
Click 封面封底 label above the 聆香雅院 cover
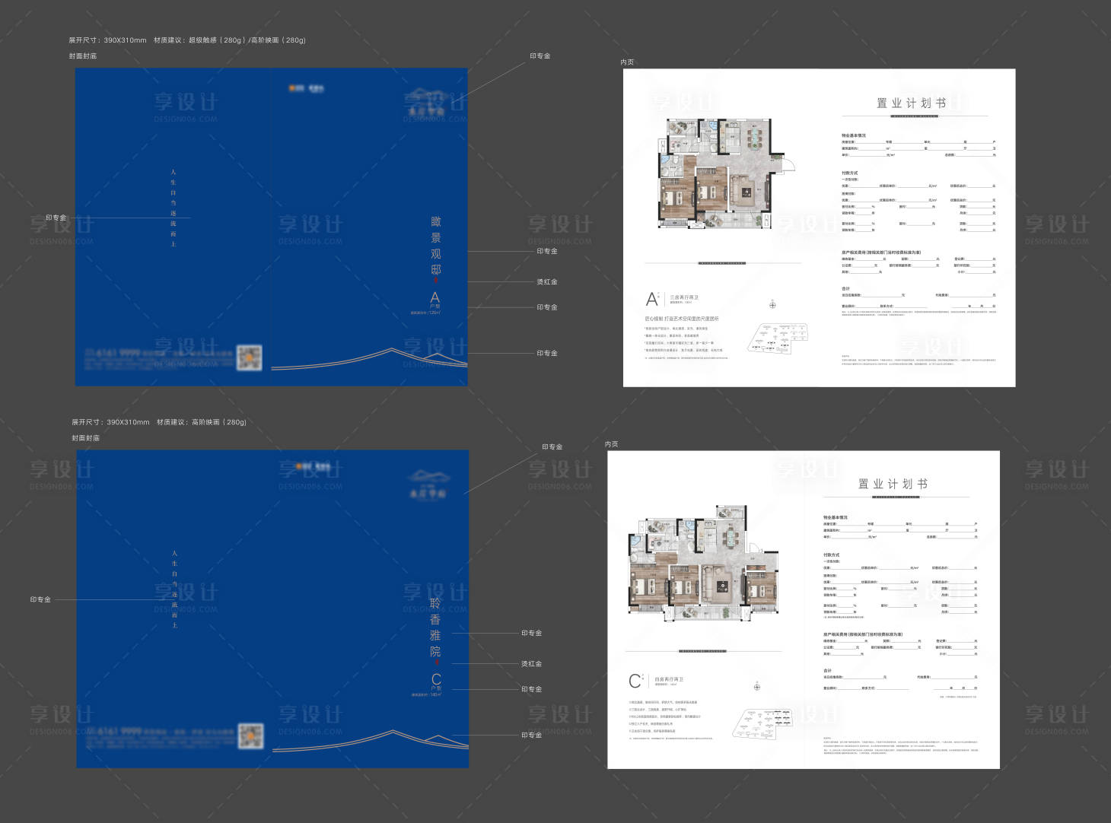pos(86,438)
